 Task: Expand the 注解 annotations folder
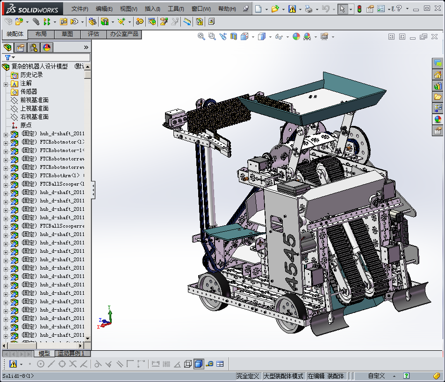tap(6, 83)
